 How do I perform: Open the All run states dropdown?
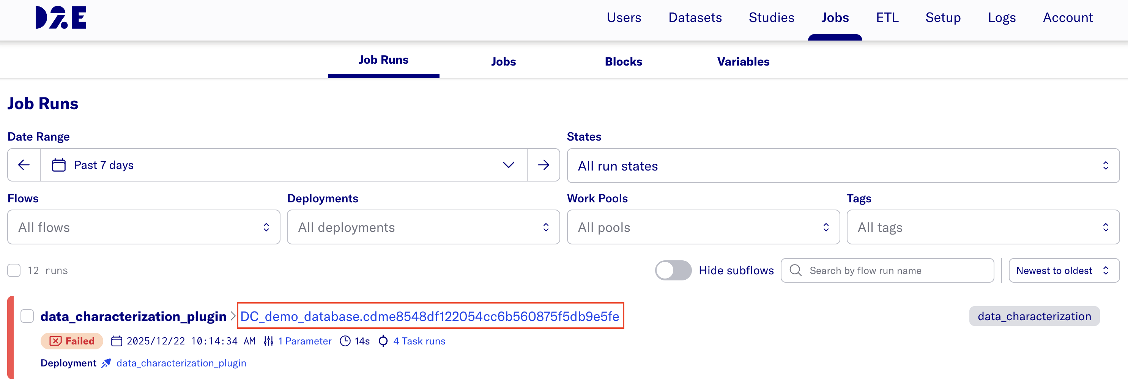pos(843,166)
